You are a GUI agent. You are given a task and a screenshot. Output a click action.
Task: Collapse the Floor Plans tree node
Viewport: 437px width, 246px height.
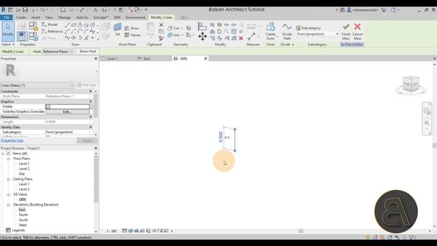8,159
